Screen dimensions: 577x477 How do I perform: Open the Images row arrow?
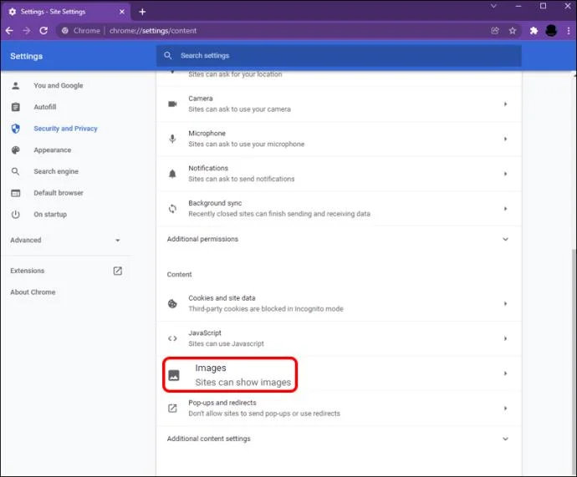click(506, 373)
